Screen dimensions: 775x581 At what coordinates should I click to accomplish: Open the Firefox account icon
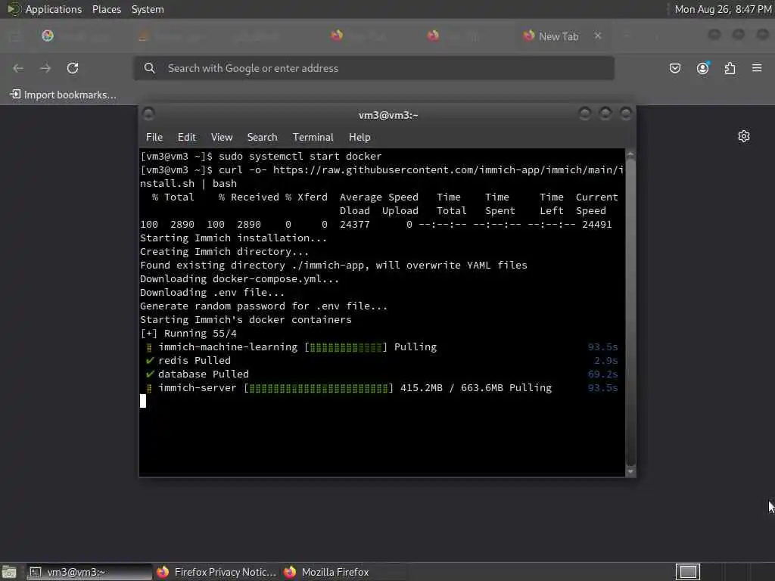pos(702,68)
